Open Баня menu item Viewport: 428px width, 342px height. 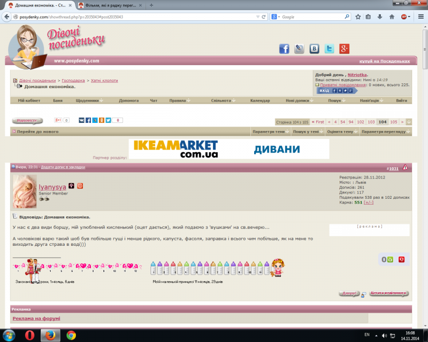click(x=58, y=100)
